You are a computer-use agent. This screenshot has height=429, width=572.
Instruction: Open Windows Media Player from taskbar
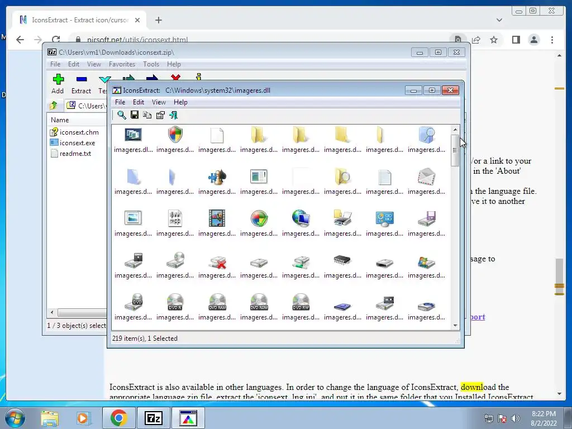[x=83, y=418]
